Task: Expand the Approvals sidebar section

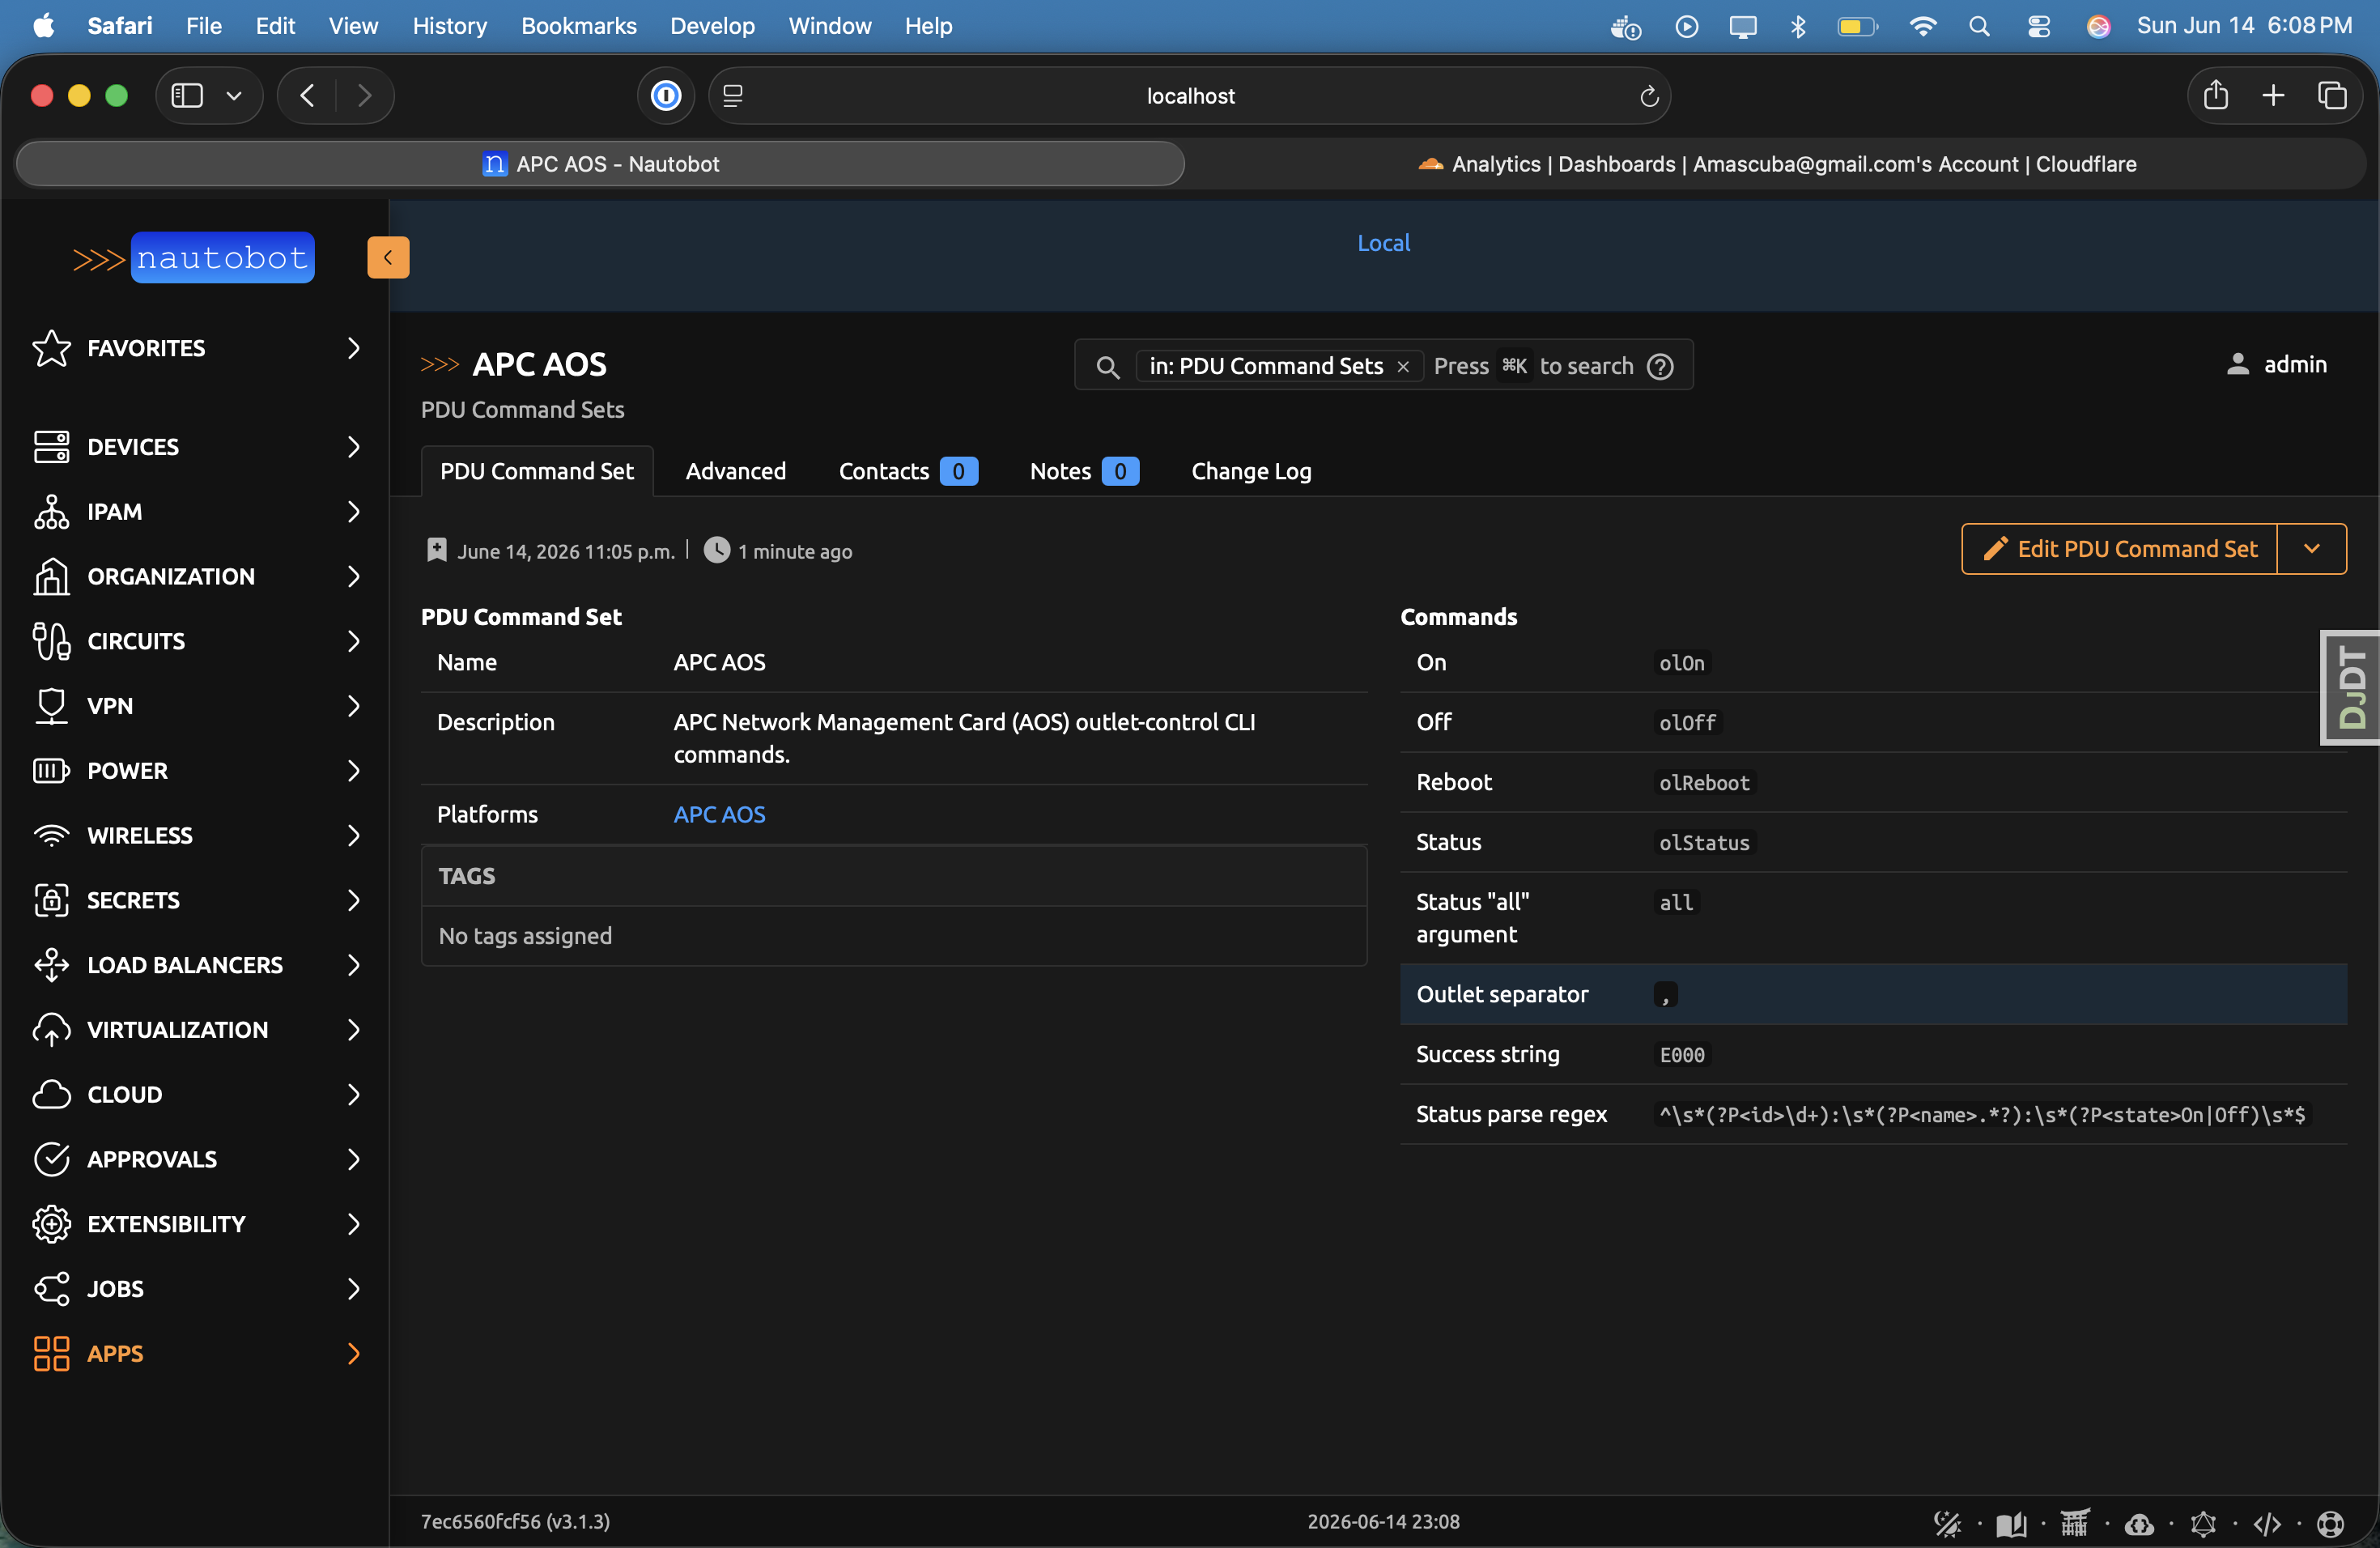Action: 194,1159
